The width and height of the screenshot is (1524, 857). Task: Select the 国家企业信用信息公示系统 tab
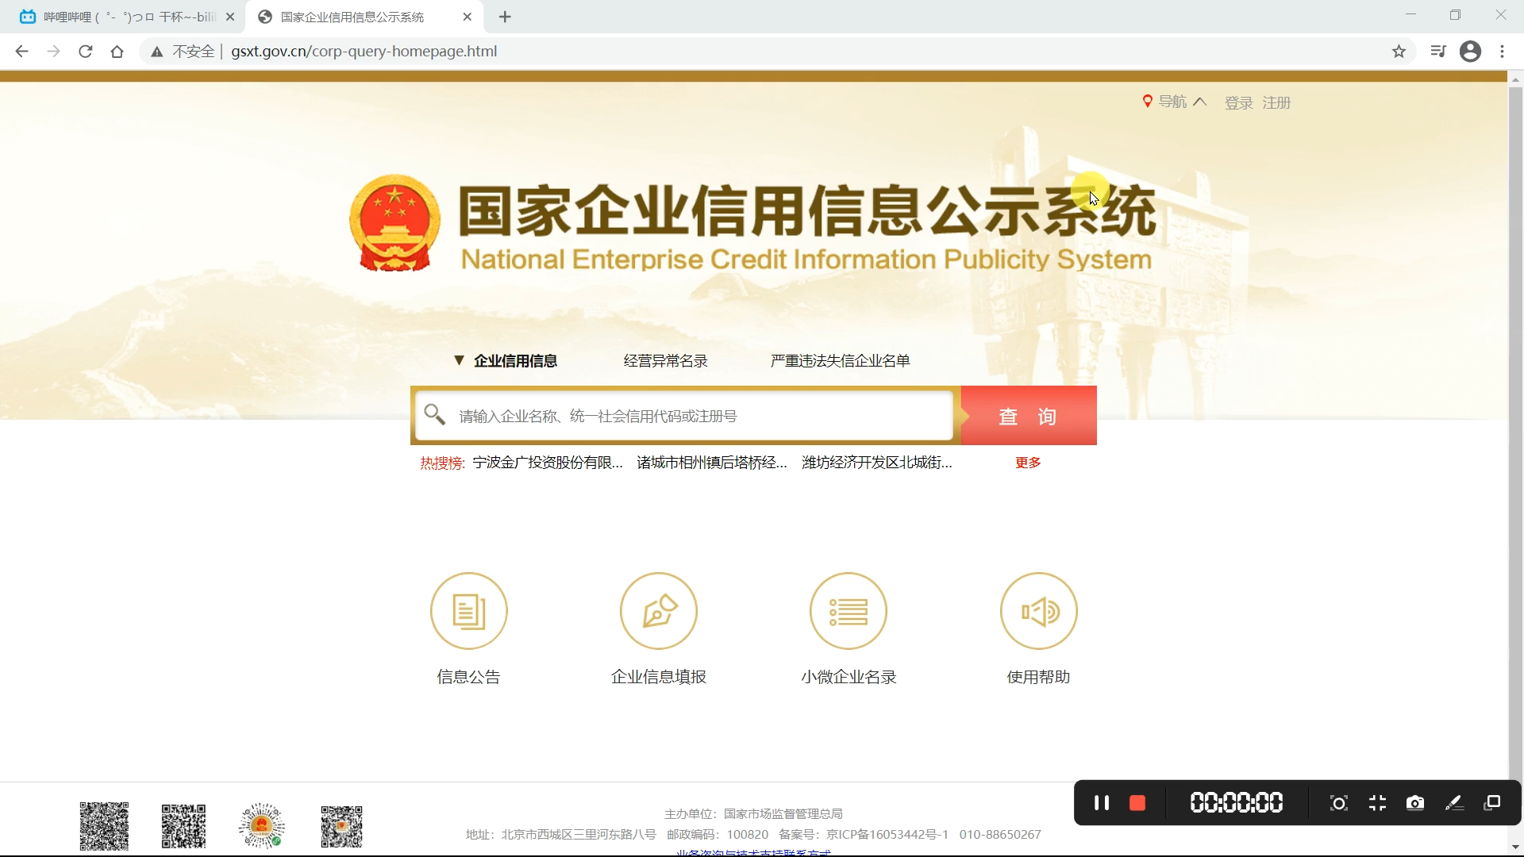pos(365,17)
